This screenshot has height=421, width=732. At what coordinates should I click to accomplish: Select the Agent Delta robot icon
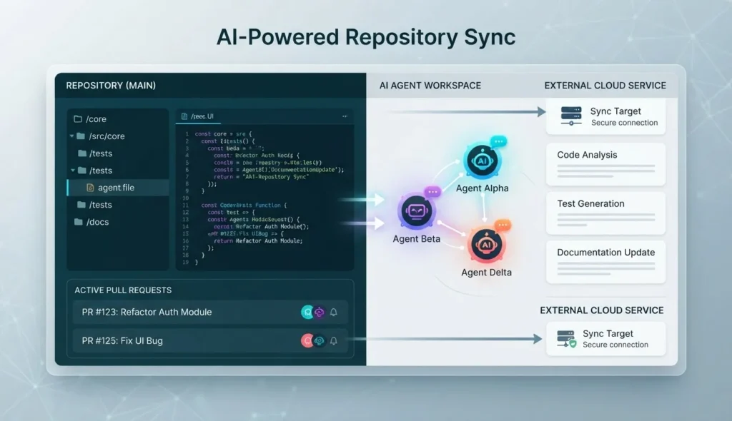coord(486,245)
